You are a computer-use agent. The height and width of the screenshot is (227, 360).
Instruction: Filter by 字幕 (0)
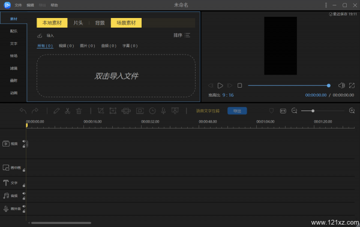click(130, 46)
